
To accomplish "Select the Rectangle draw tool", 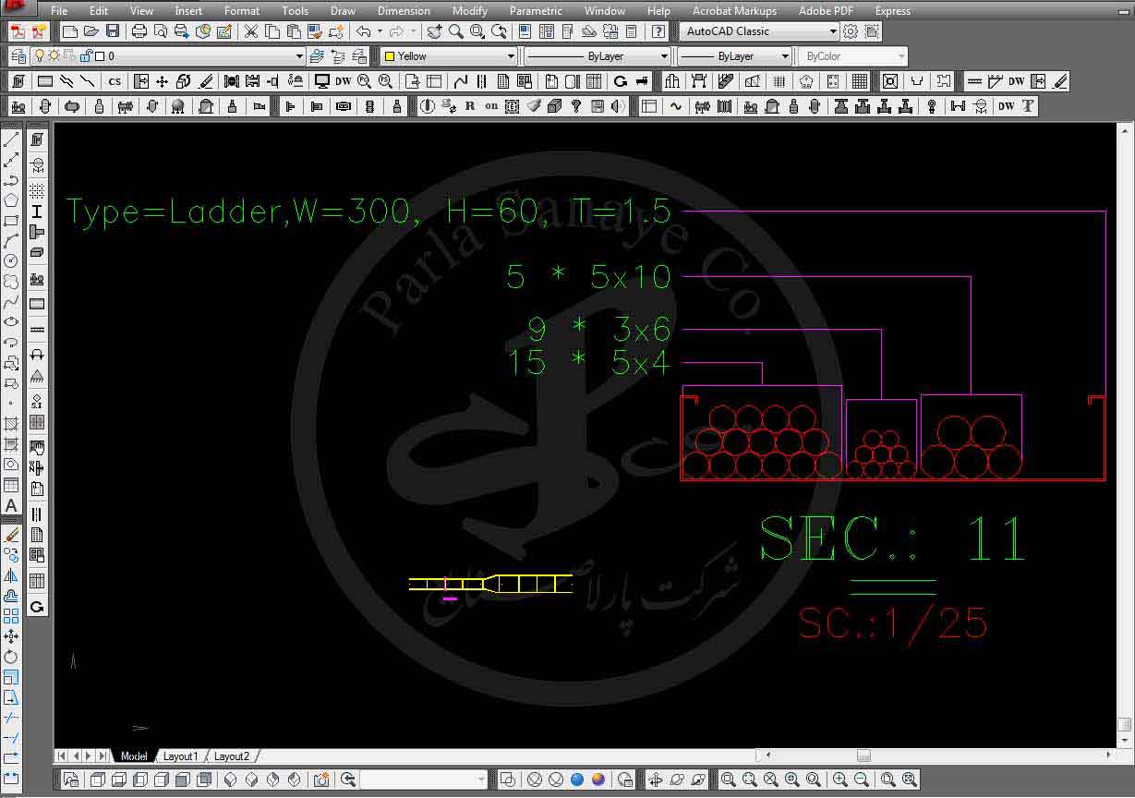I will [11, 221].
